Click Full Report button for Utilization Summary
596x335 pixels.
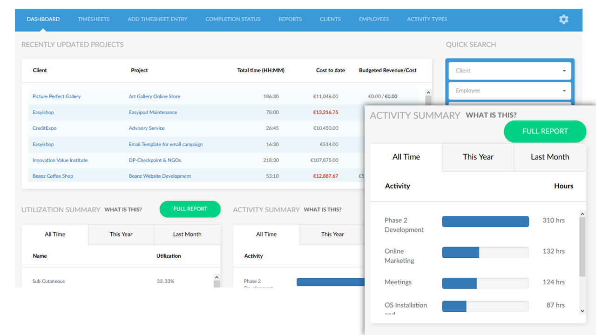(x=190, y=209)
